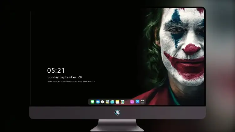Image resolution: width=235 pixels, height=132 pixels.
Task: Open the Camera app in the dock
Action: click(143, 102)
